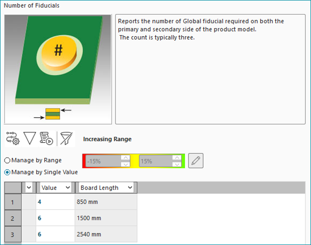Click the -15% range input field
This screenshot has width=311, height=245.
coord(103,161)
